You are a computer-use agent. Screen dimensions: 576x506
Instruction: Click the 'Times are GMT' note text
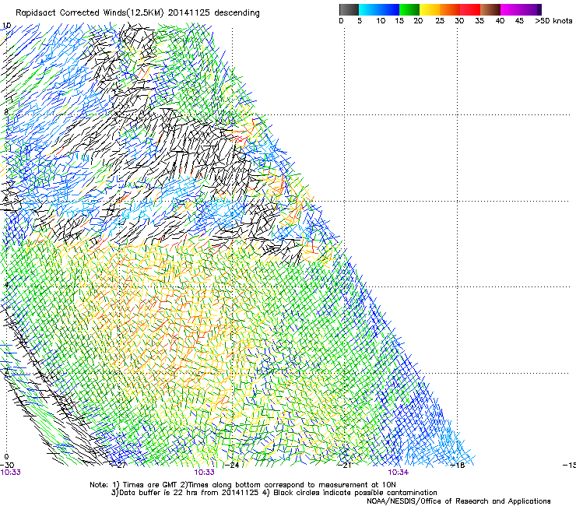point(150,485)
